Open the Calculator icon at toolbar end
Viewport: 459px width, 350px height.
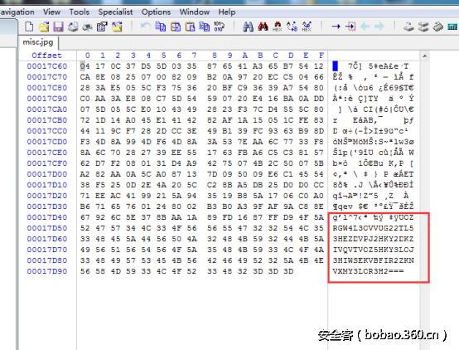pos(452,27)
